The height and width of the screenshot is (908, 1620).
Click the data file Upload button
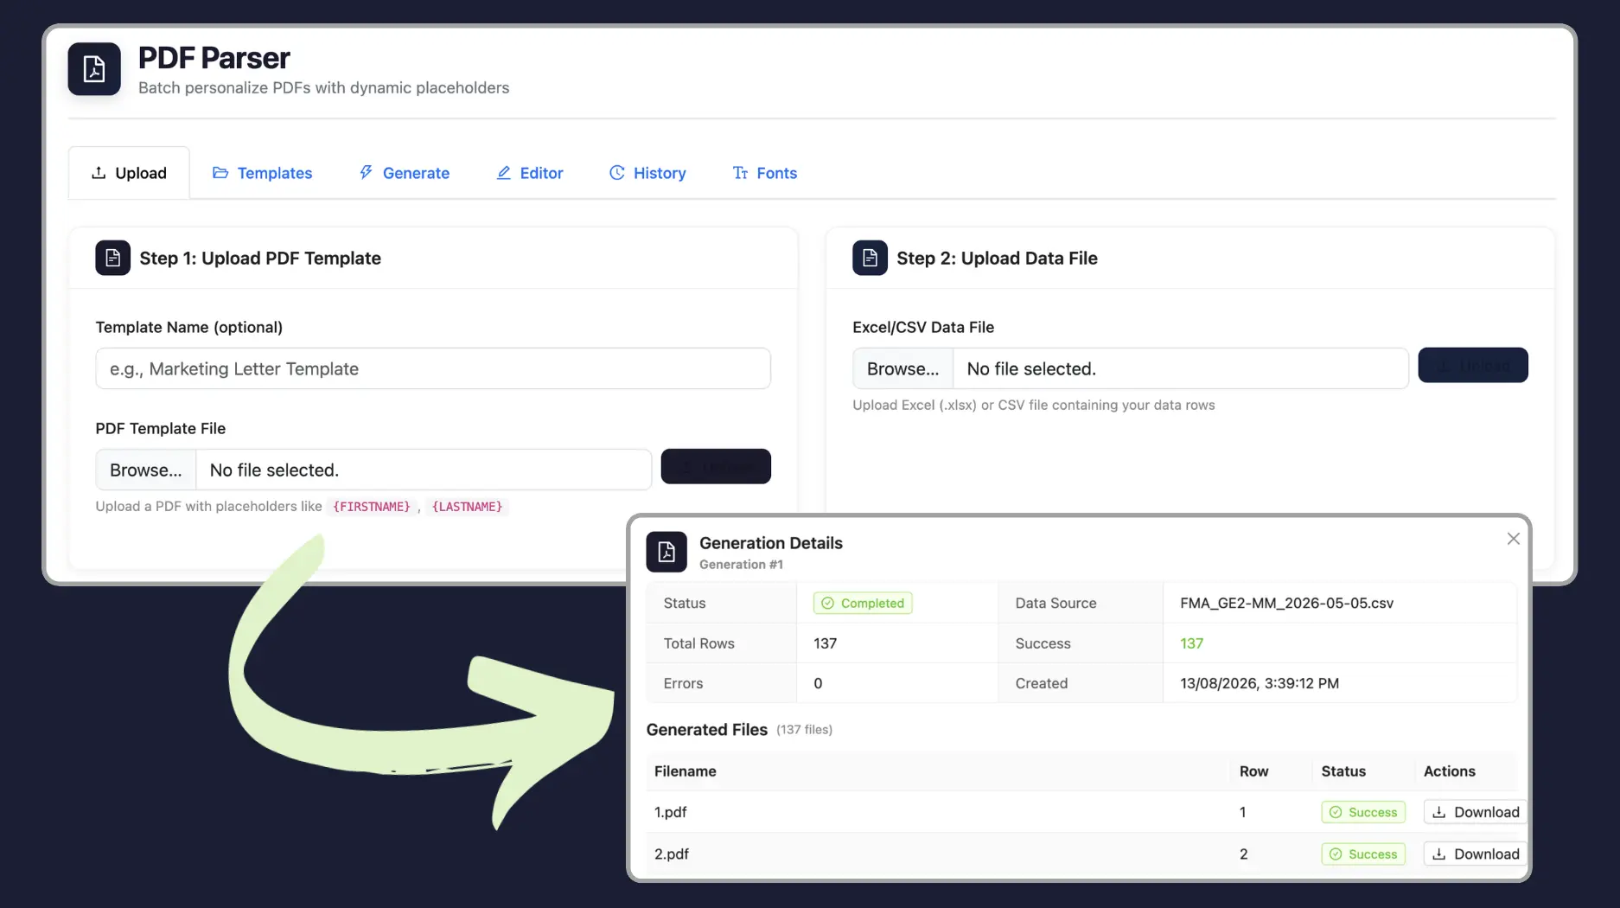coord(1473,365)
